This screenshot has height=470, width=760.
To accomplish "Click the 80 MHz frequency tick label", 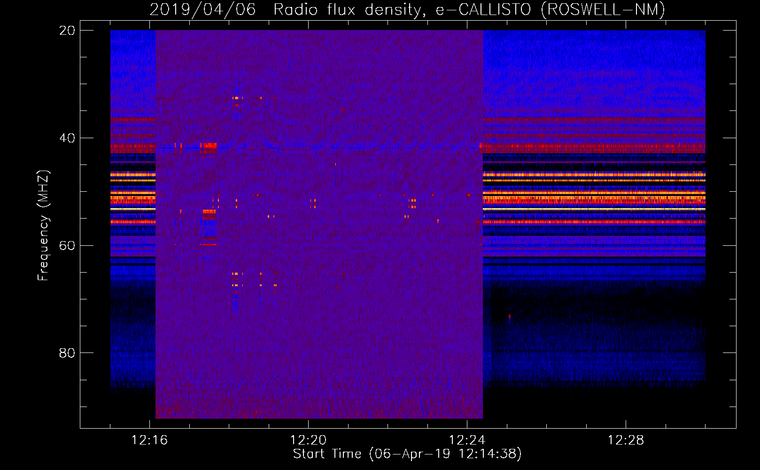I will (x=67, y=353).
